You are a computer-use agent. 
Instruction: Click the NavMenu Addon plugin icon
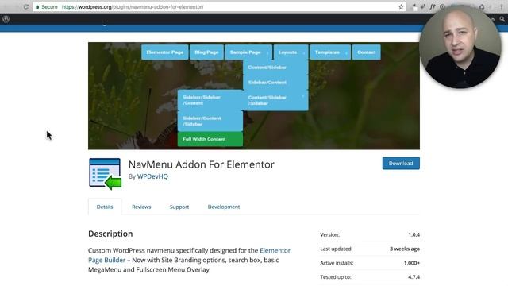(x=106, y=173)
